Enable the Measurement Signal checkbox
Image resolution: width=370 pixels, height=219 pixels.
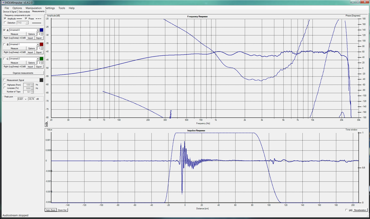[4, 80]
